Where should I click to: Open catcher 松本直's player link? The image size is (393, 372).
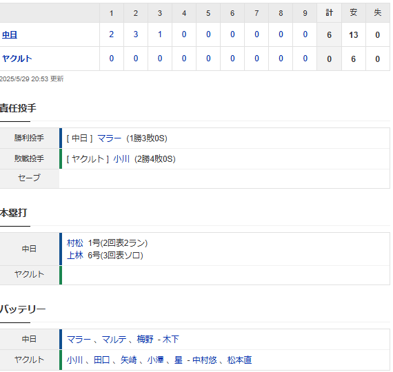pyautogui.click(x=239, y=360)
